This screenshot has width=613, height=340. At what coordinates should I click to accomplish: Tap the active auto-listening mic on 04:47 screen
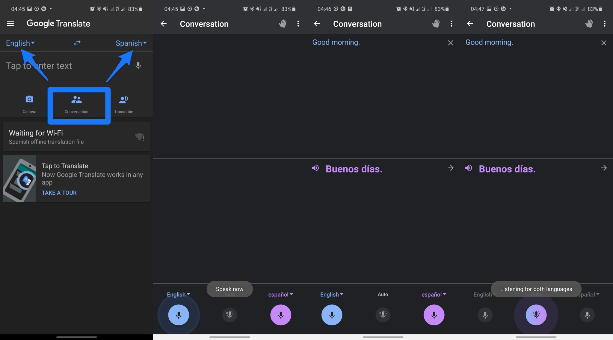coord(536,315)
